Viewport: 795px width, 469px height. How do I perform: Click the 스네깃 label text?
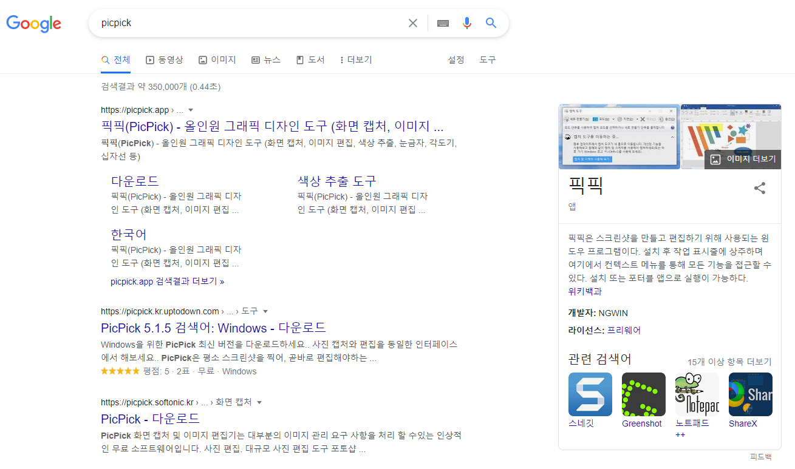coord(581,423)
